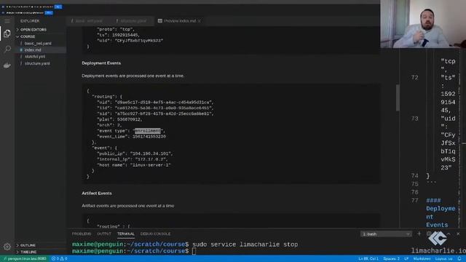This screenshot has height=262, width=466.
Task: Open the '1: bash' terminal dropdown
Action: click(x=386, y=234)
